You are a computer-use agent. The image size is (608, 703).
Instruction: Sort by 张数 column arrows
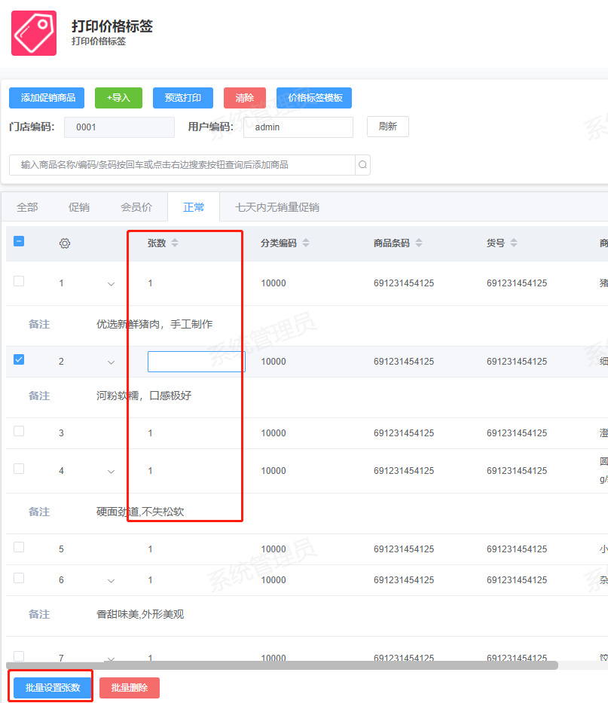click(x=175, y=243)
